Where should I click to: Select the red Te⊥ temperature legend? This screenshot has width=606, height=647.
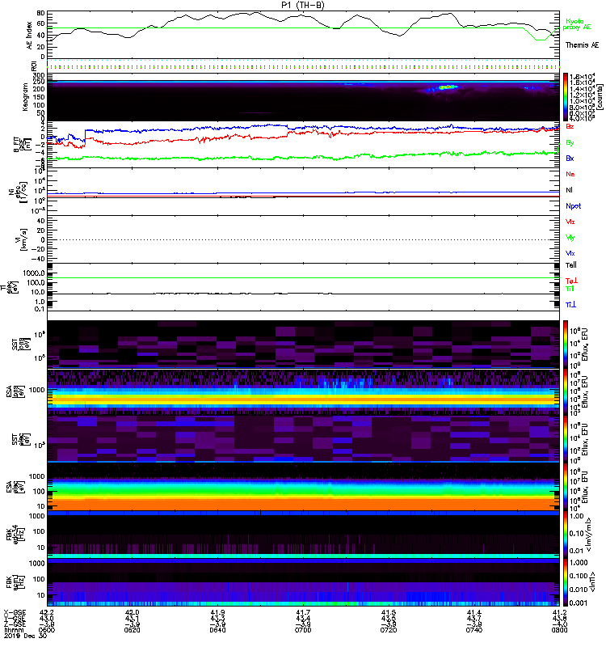click(x=571, y=281)
